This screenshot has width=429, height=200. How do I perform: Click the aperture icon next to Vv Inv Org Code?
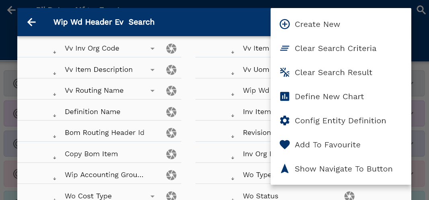point(171,49)
